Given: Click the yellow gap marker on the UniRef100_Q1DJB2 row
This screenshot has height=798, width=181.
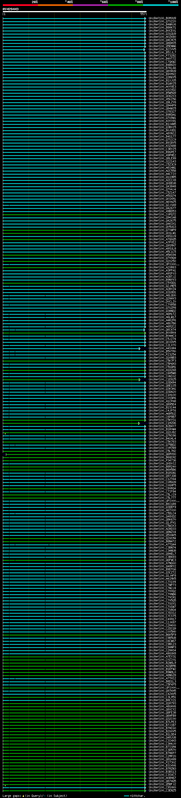Looking at the screenshot, I should [x=5, y=434].
